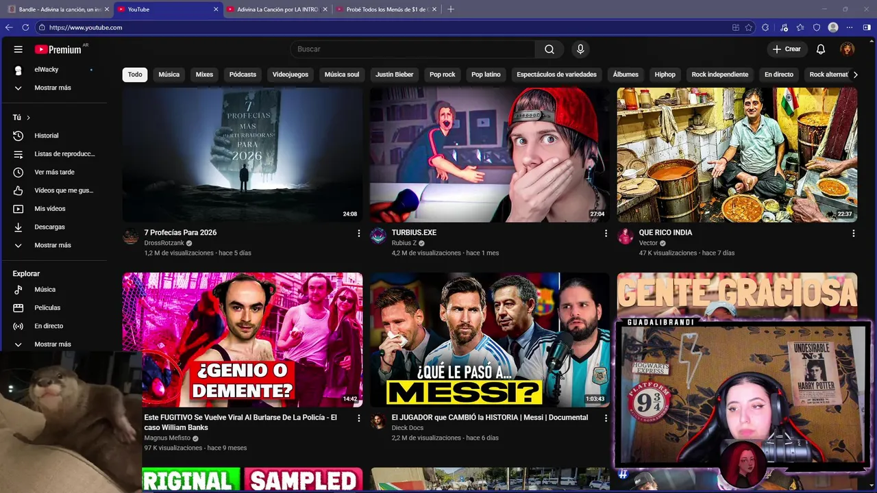Select the Videojuegos filter chip
Viewport: 877px width, 493px height.
pyautogui.click(x=291, y=75)
